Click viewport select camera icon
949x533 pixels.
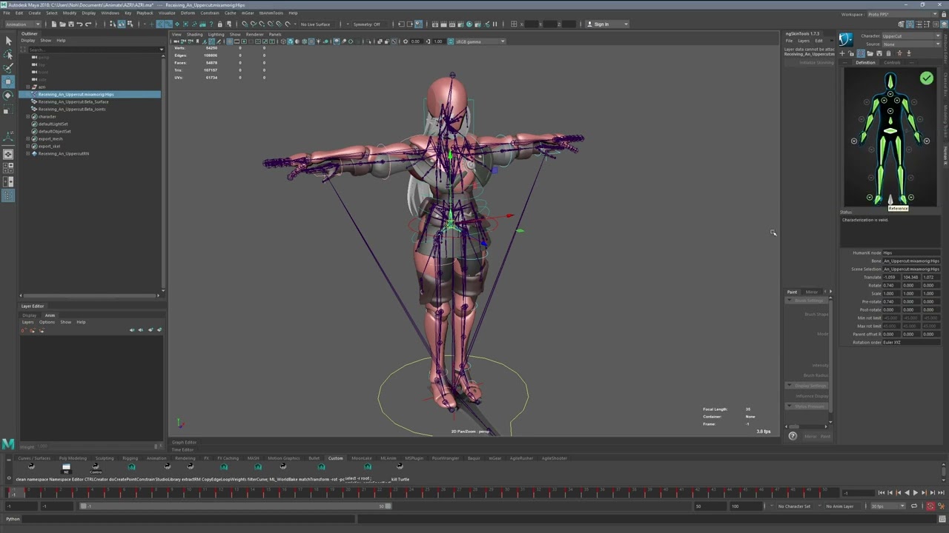(x=176, y=41)
